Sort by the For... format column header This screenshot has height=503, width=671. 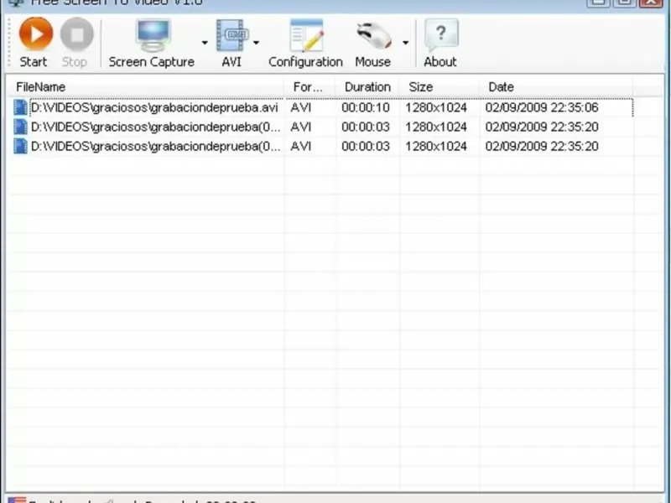pyautogui.click(x=309, y=87)
